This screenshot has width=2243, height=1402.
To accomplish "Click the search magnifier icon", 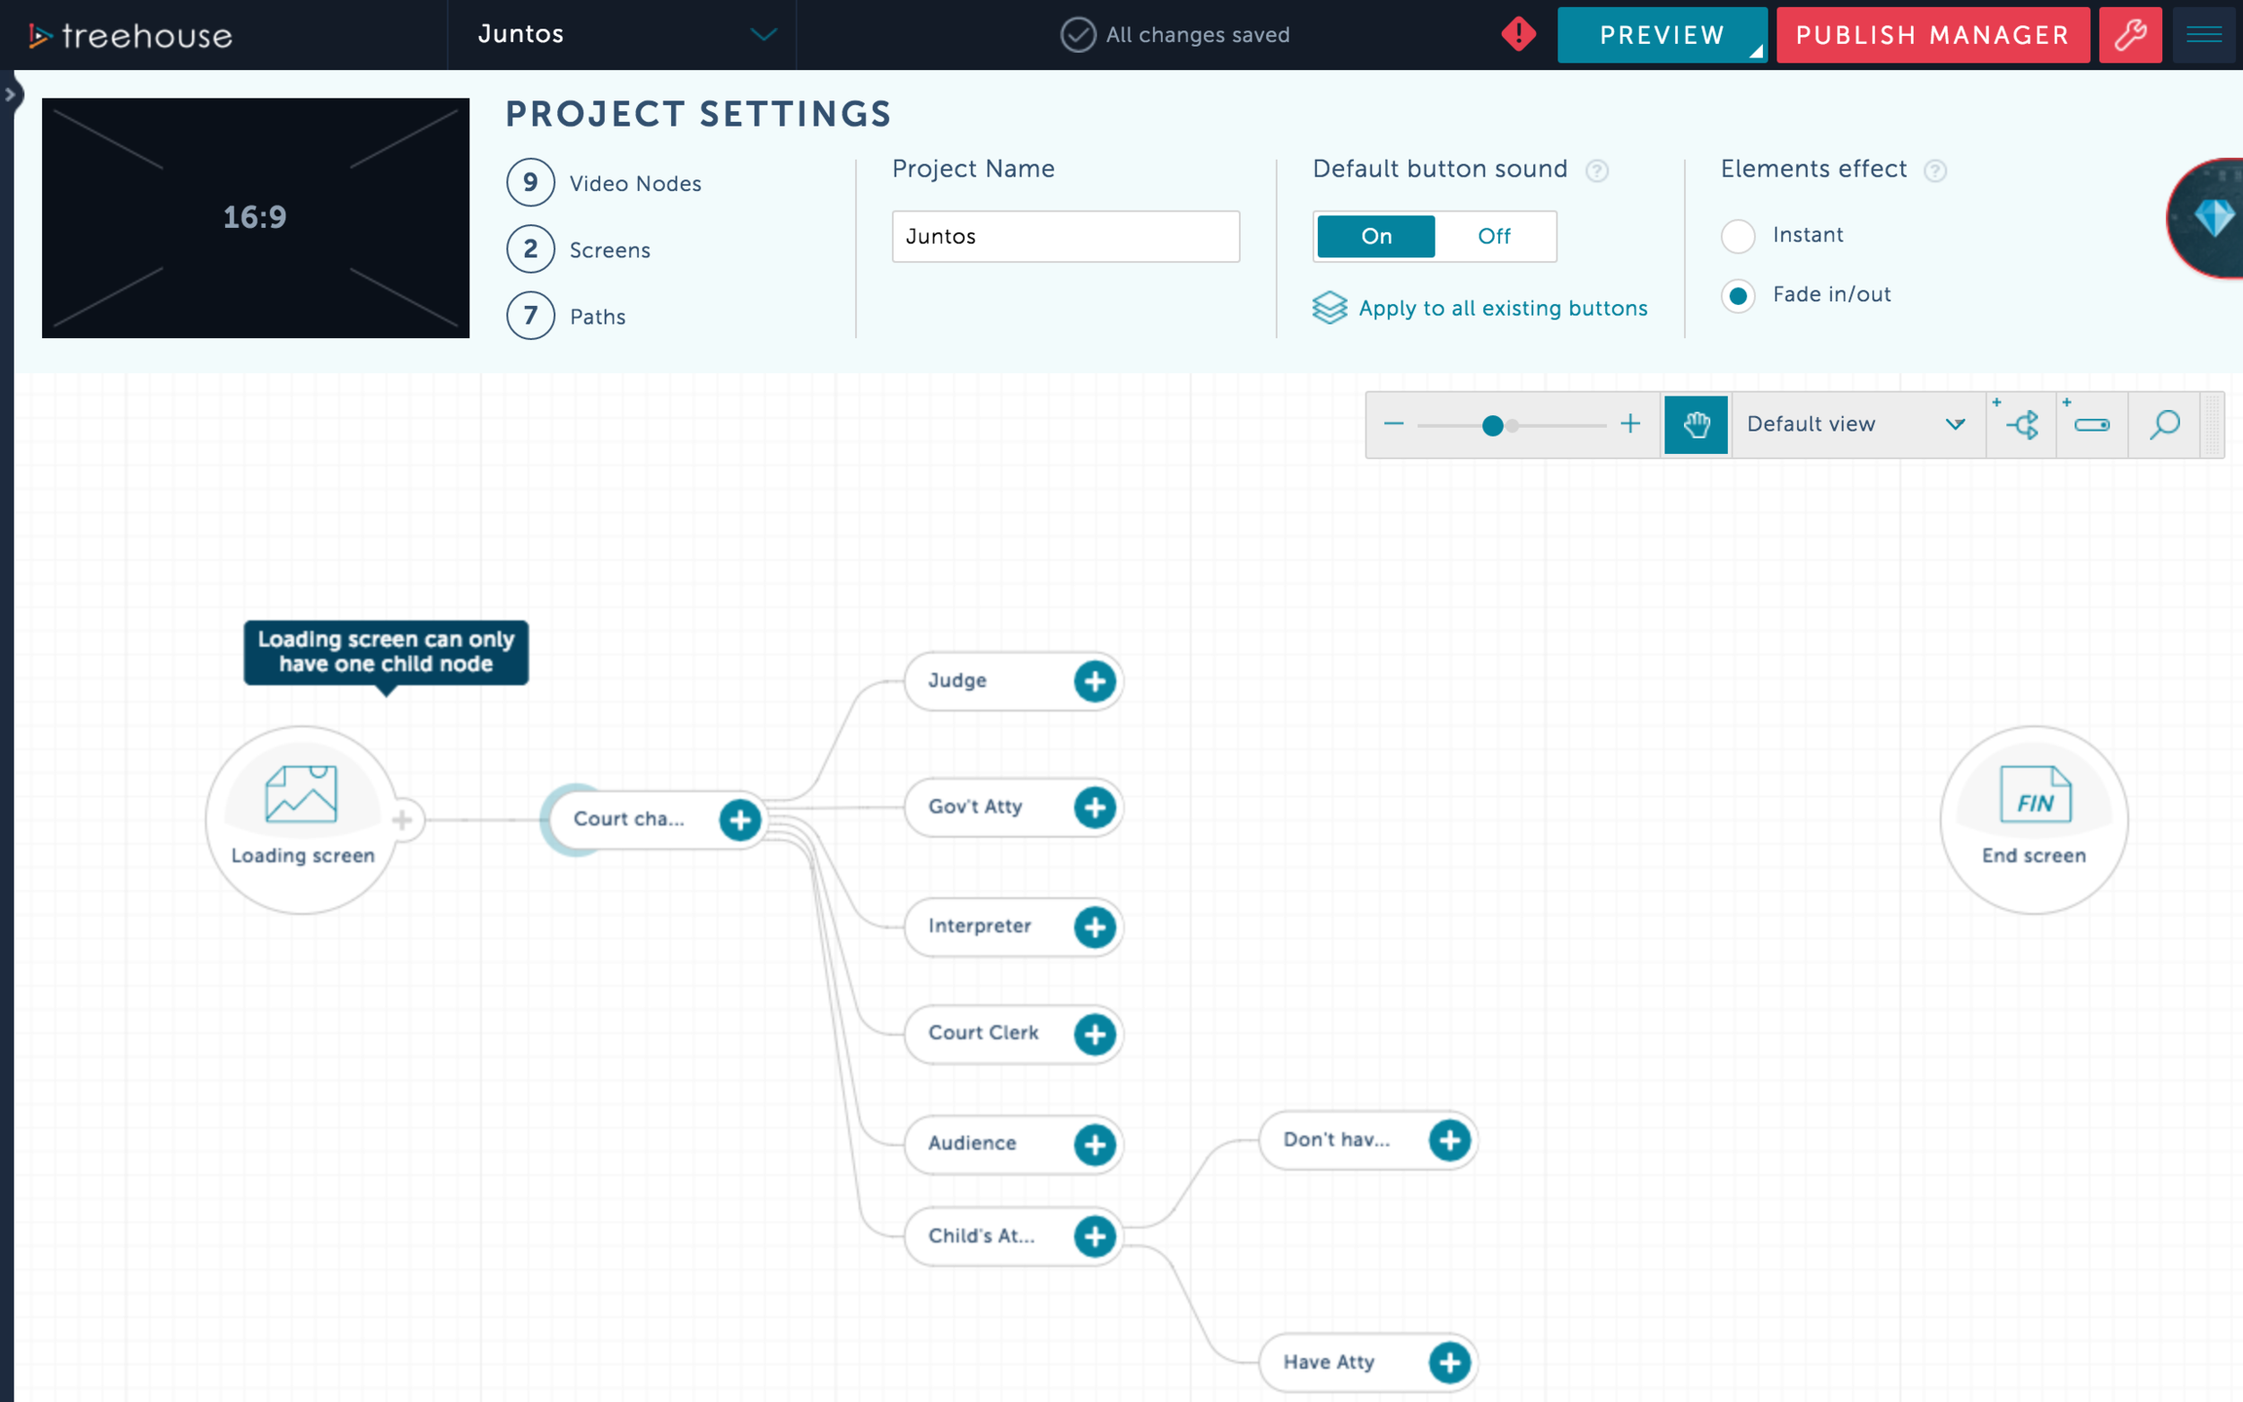I will click(2164, 424).
